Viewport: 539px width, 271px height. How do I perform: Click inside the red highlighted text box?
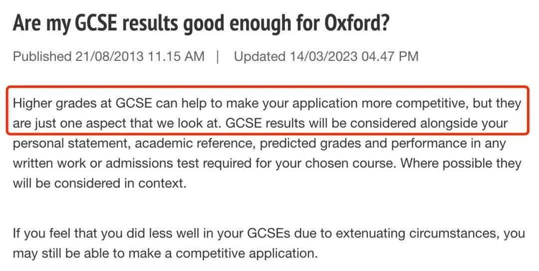(268, 111)
